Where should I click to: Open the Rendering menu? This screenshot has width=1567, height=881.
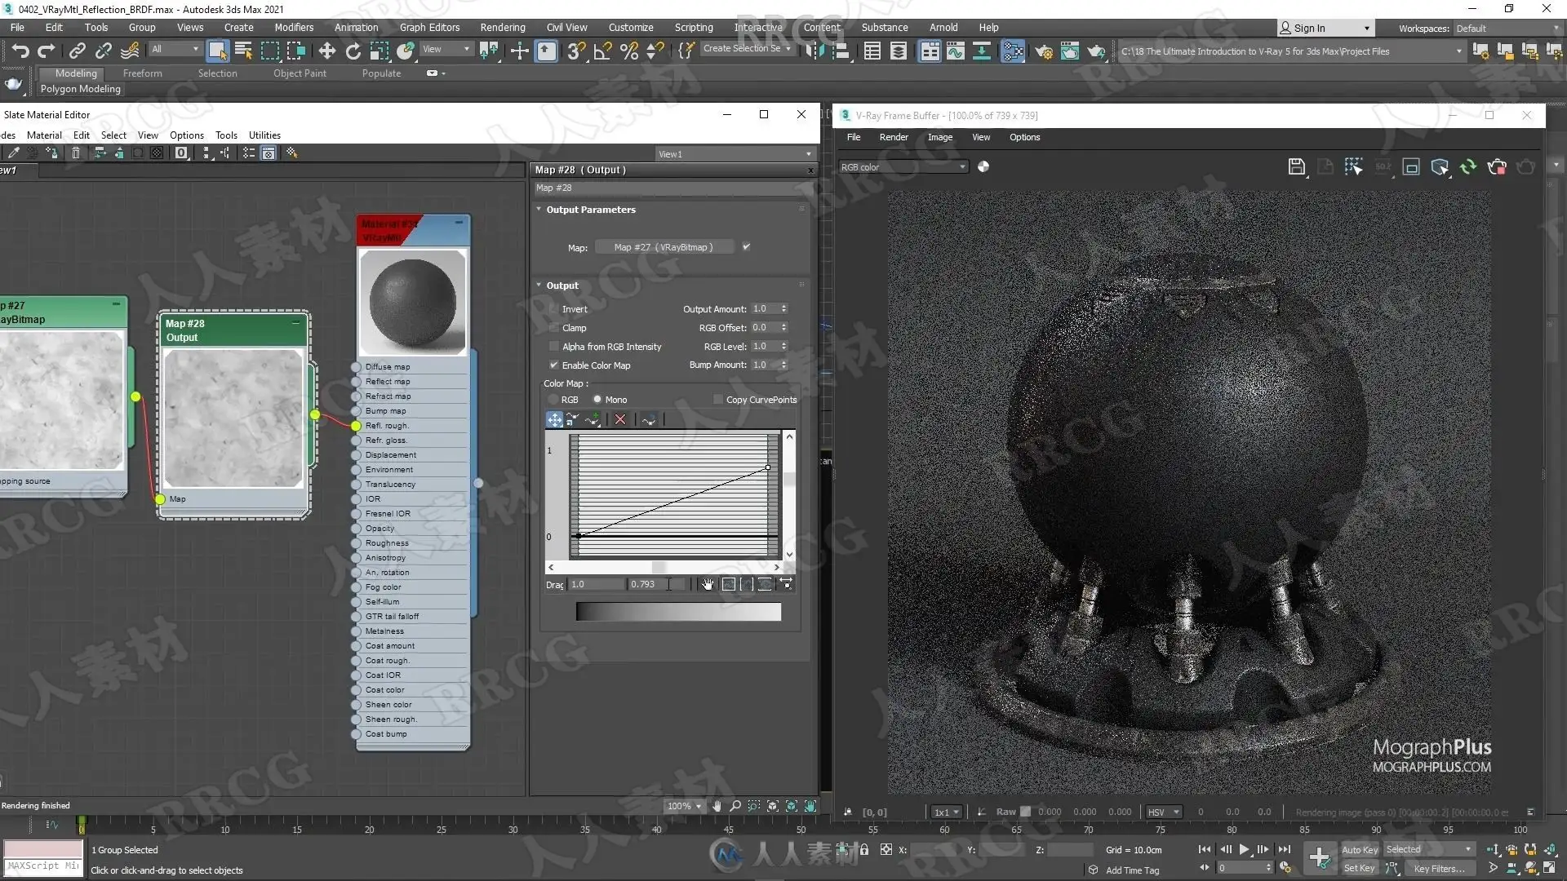[x=503, y=27]
